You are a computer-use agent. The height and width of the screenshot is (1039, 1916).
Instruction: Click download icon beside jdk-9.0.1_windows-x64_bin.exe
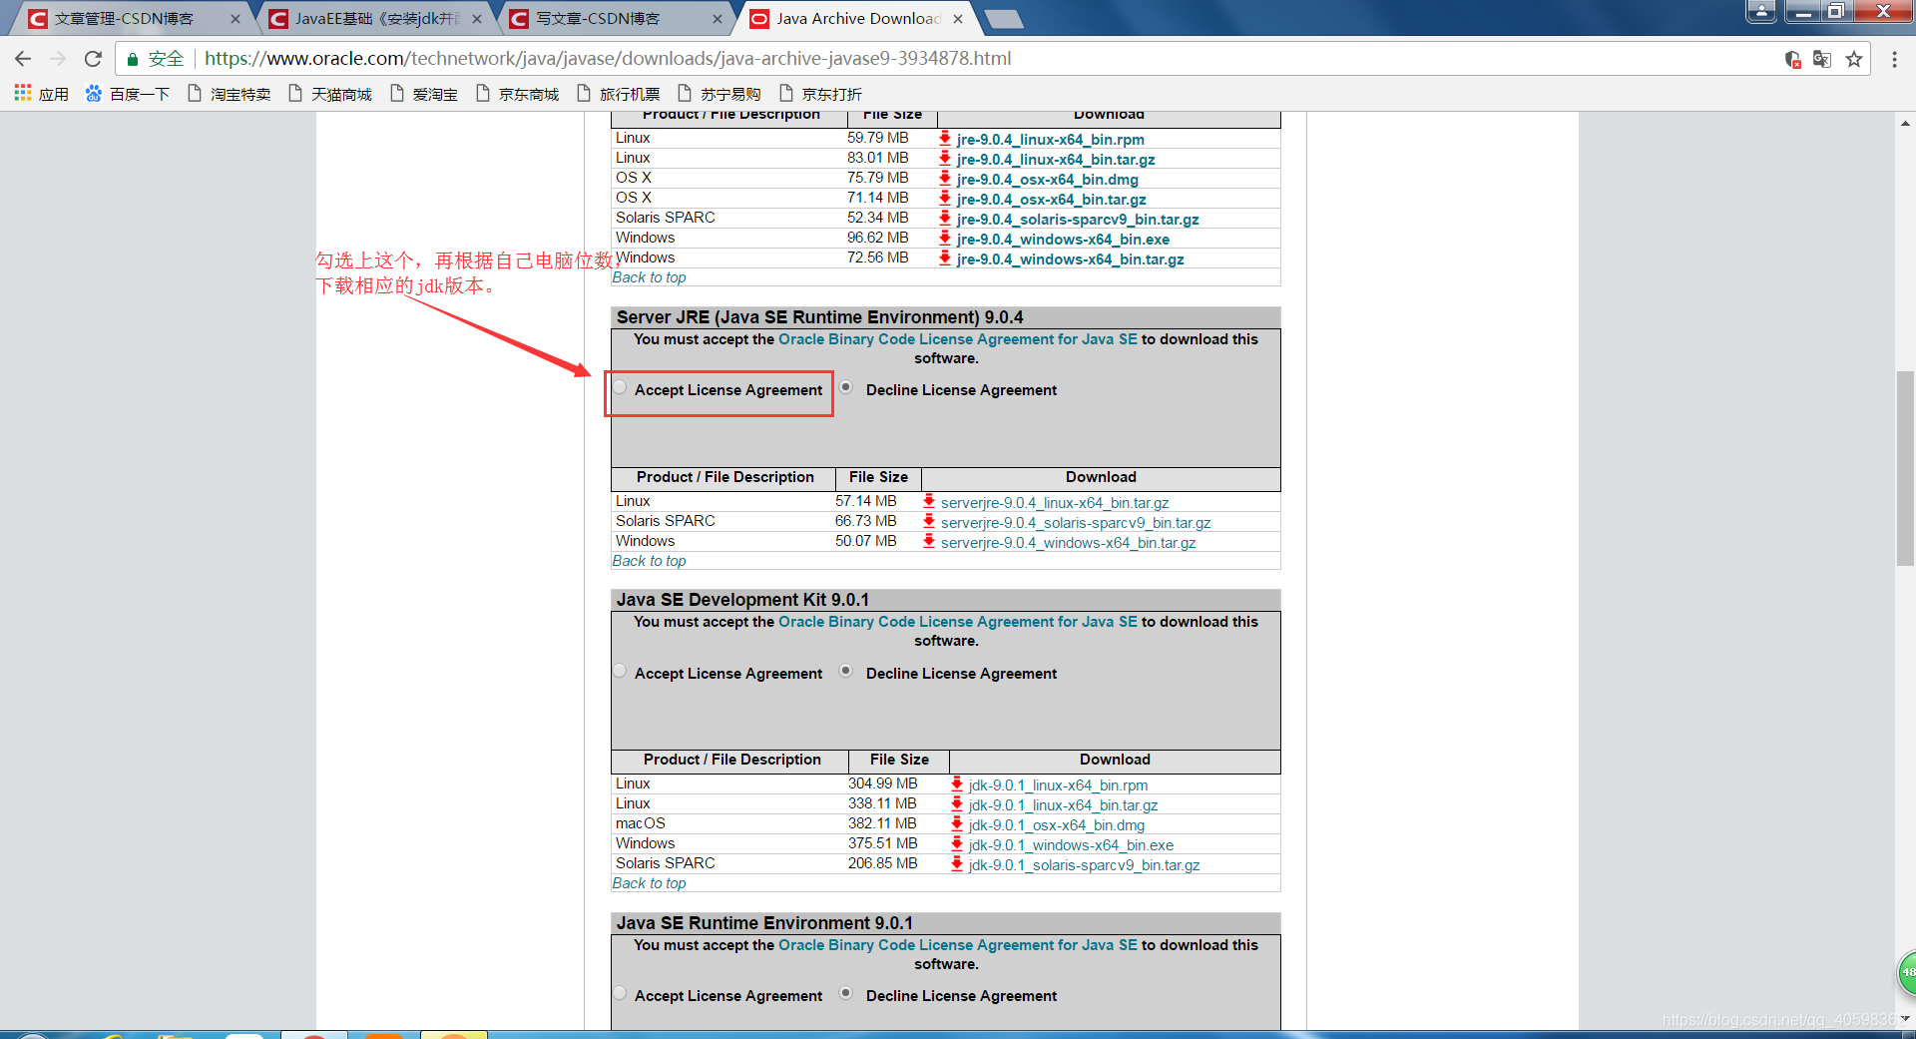click(956, 843)
